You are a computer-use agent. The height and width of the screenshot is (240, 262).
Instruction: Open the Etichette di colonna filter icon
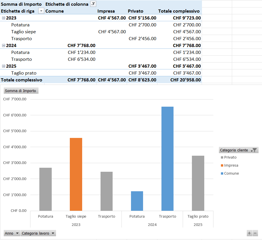pyautogui.click(x=93, y=4)
